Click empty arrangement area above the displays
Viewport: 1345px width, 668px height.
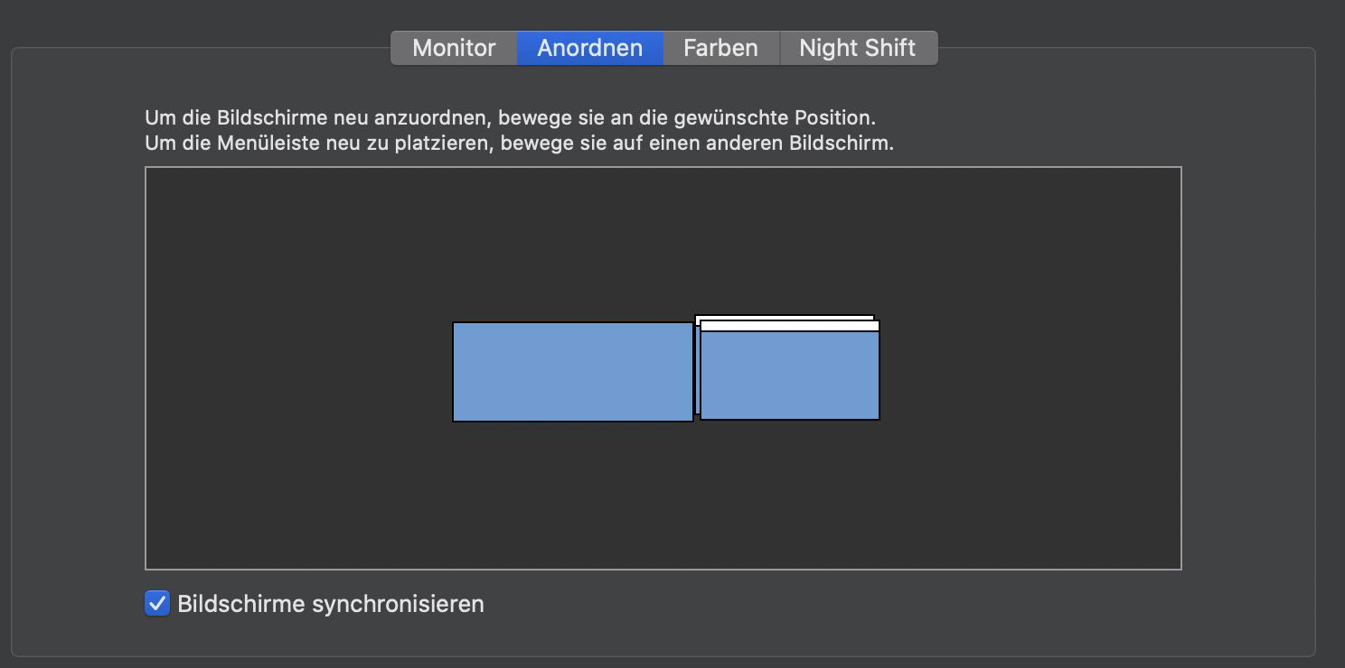(x=663, y=239)
